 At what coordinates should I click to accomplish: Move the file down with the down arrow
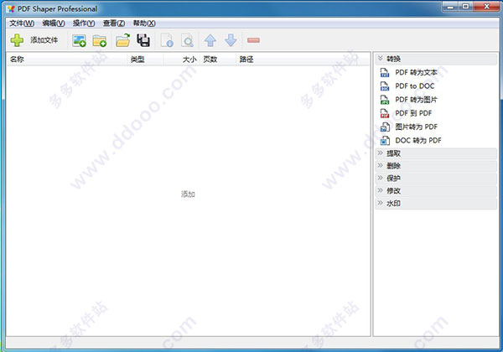[231, 40]
